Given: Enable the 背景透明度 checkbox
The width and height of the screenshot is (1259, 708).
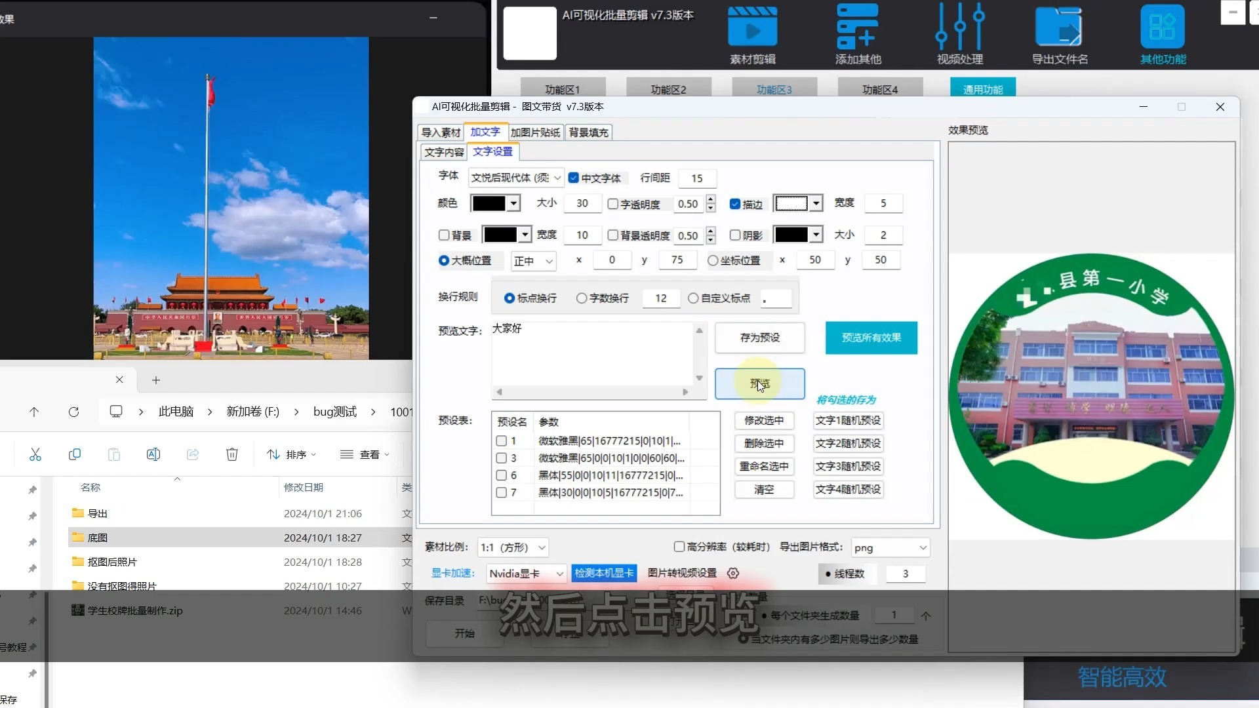Looking at the screenshot, I should 613,235.
